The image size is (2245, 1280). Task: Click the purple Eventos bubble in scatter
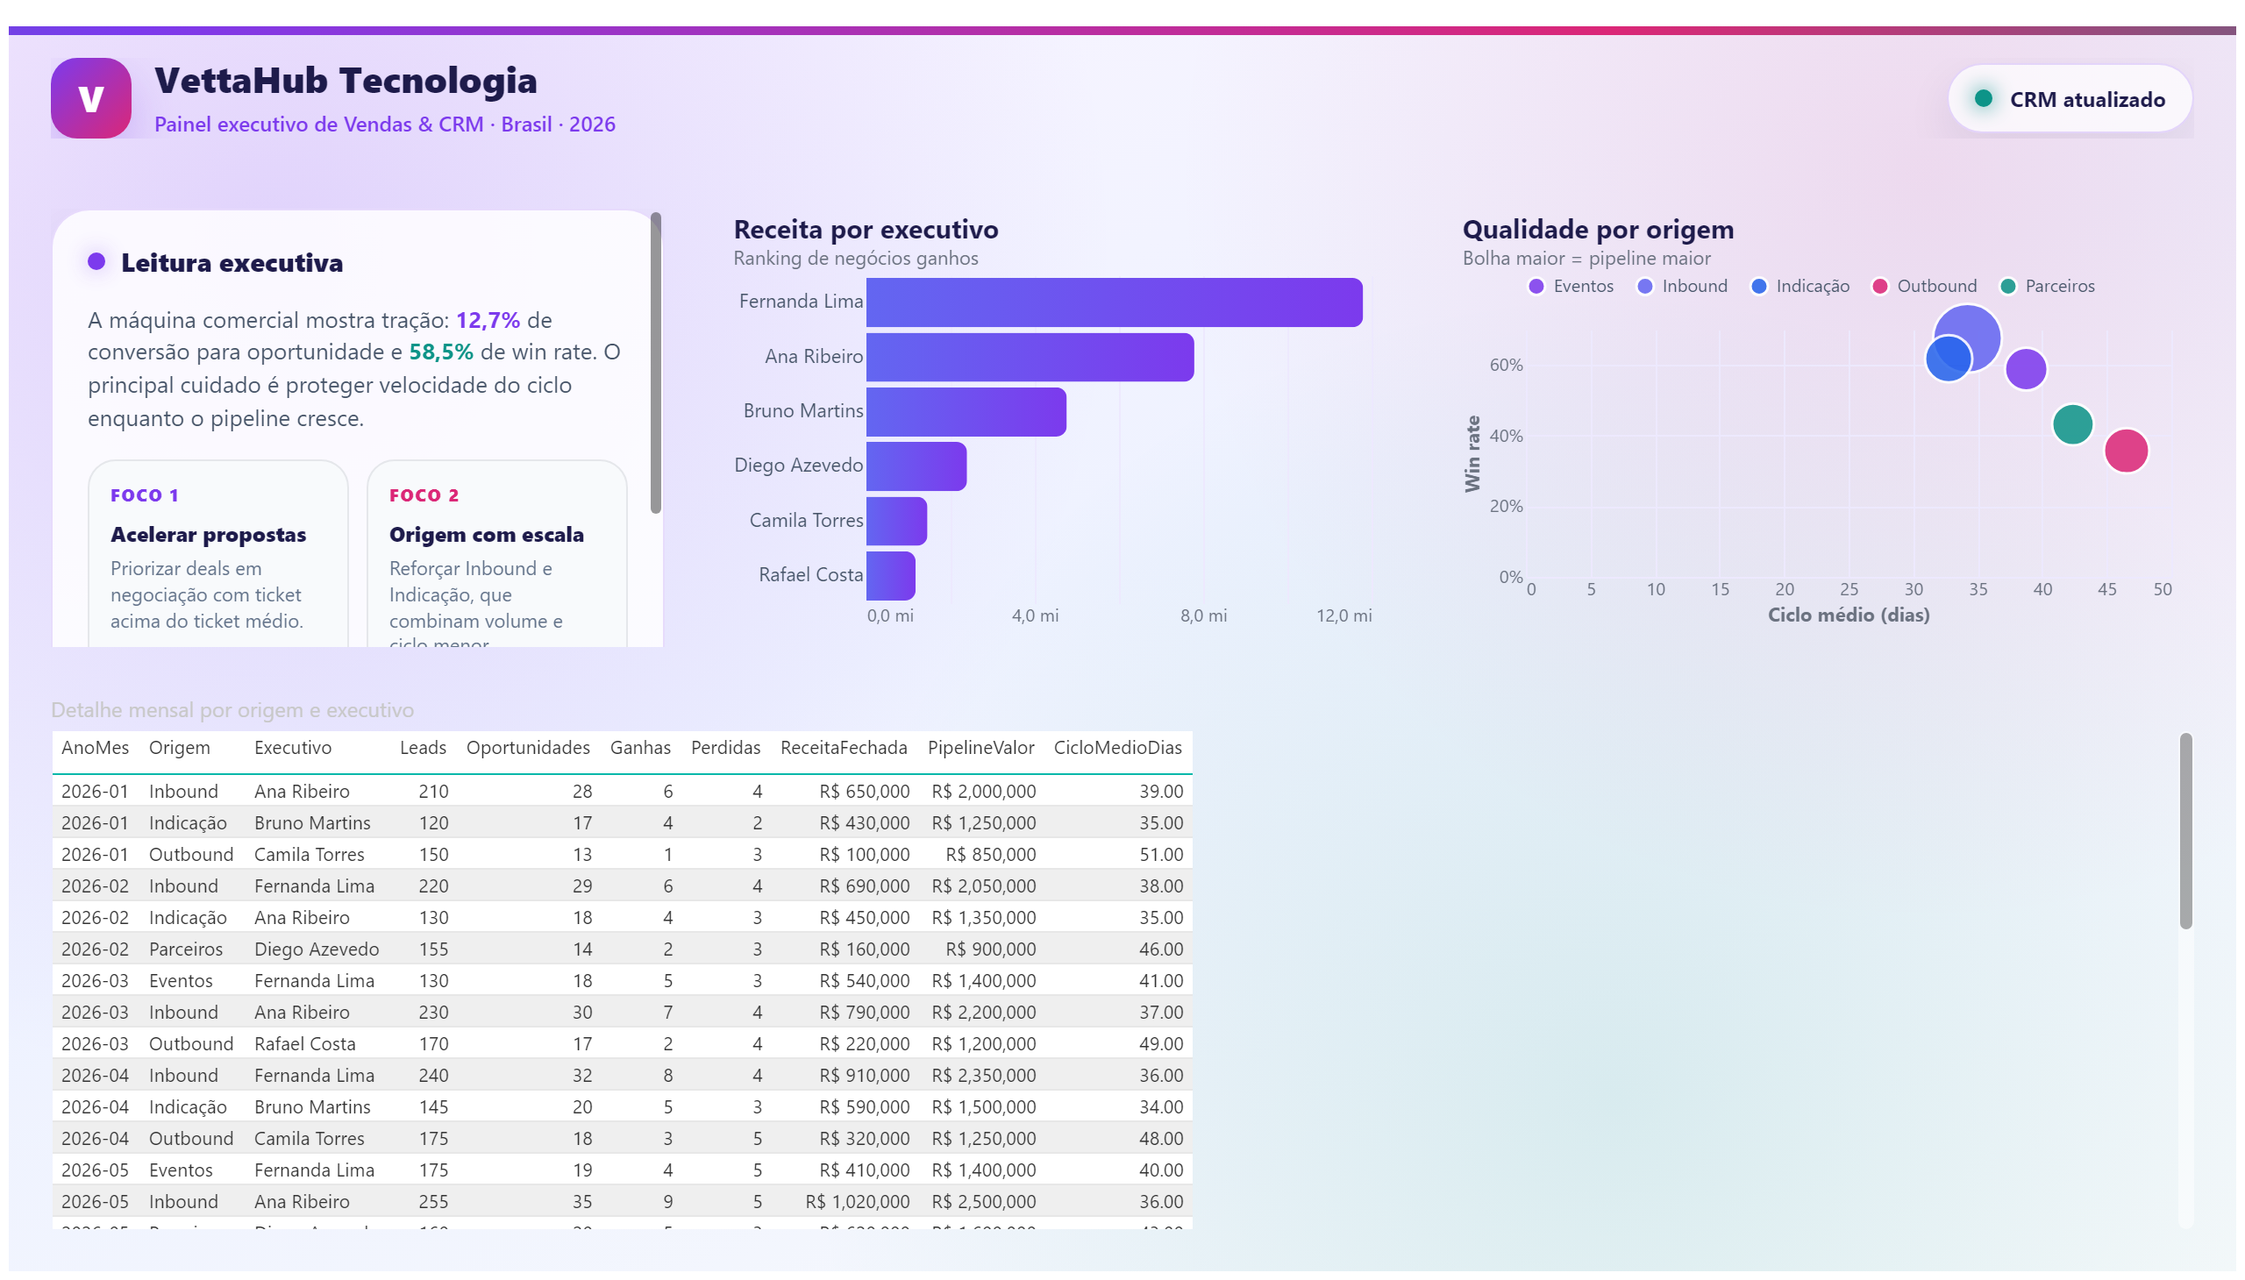click(x=2025, y=368)
